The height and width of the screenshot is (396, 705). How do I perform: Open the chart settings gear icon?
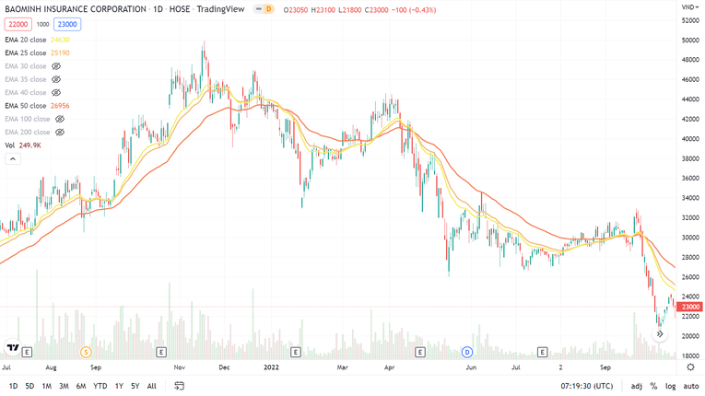point(690,367)
